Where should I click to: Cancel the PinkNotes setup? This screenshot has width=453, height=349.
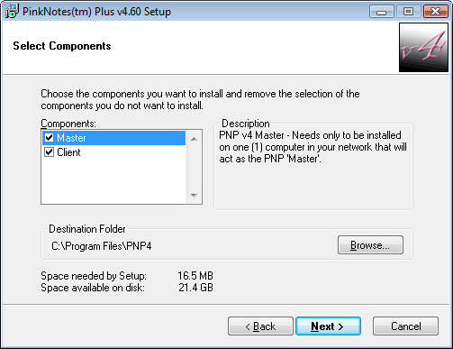click(405, 326)
